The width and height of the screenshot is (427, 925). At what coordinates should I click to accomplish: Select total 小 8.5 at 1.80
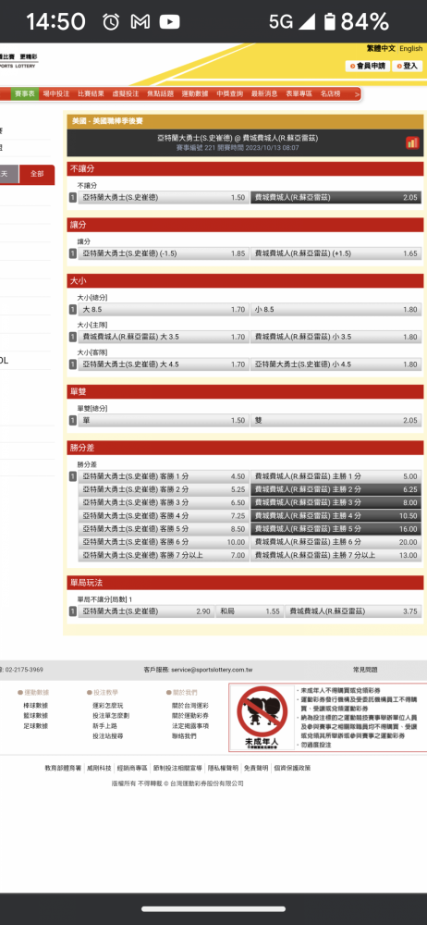coord(336,309)
